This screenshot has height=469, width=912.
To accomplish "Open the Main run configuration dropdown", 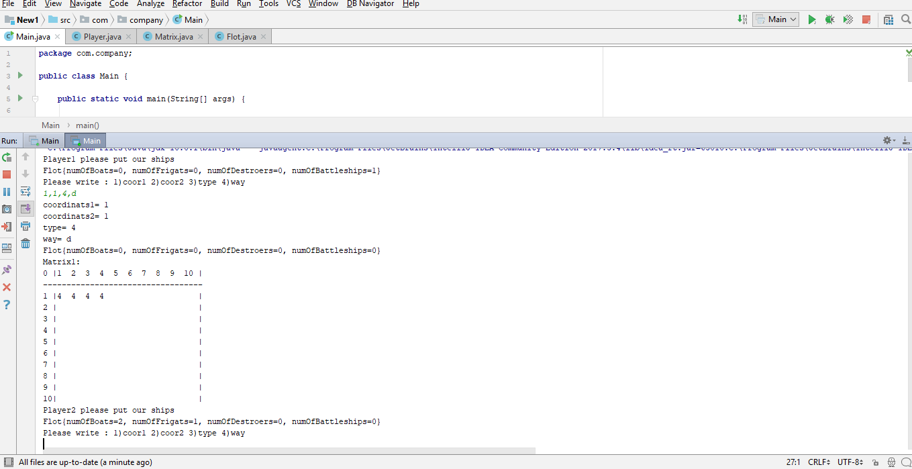I will click(776, 19).
